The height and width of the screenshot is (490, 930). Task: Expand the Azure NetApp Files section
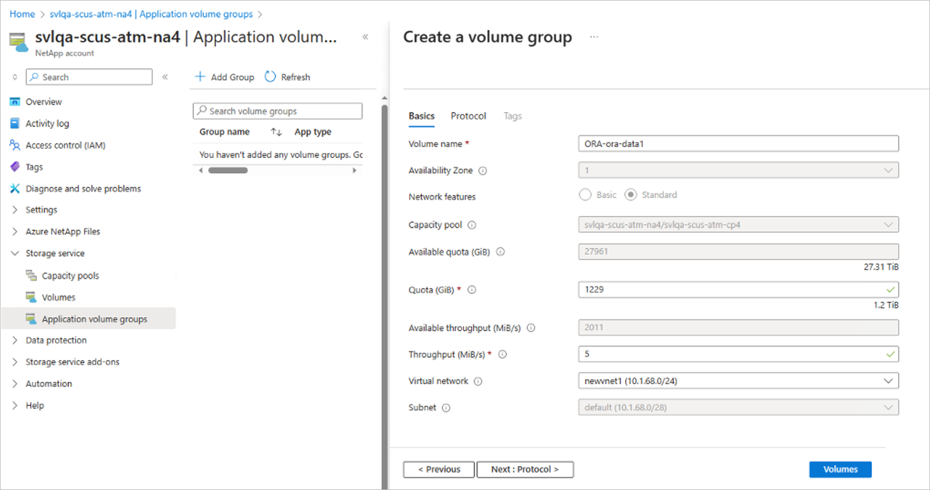15,231
